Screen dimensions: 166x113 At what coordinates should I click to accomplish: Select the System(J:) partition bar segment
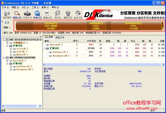click(51, 26)
